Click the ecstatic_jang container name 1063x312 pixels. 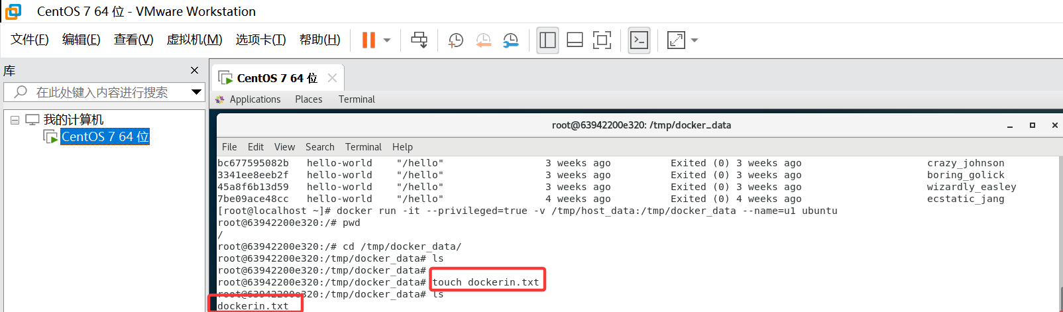click(966, 199)
